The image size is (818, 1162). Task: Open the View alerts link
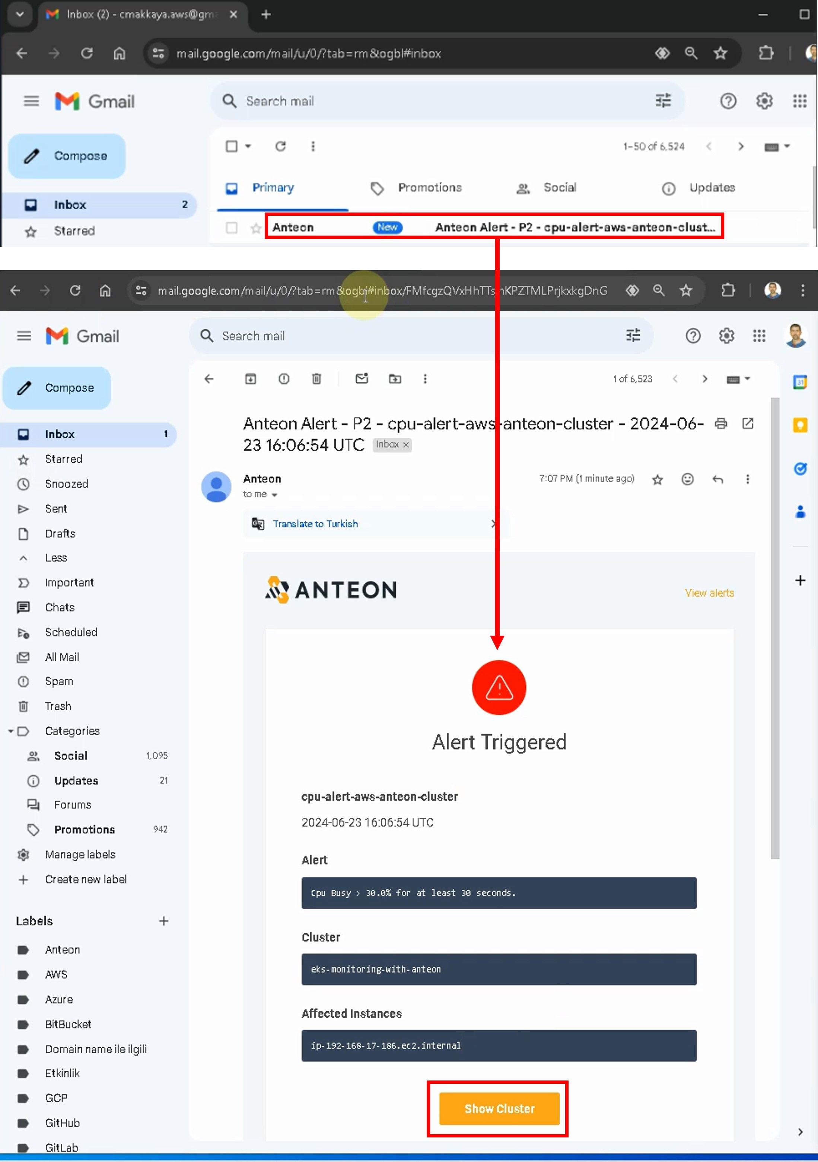click(x=709, y=593)
